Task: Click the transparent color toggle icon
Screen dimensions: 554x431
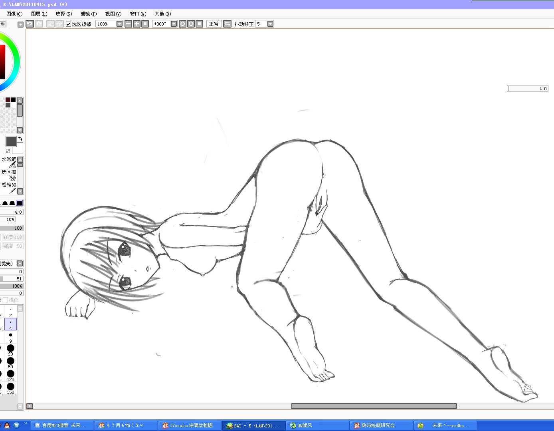Action: click(8, 151)
